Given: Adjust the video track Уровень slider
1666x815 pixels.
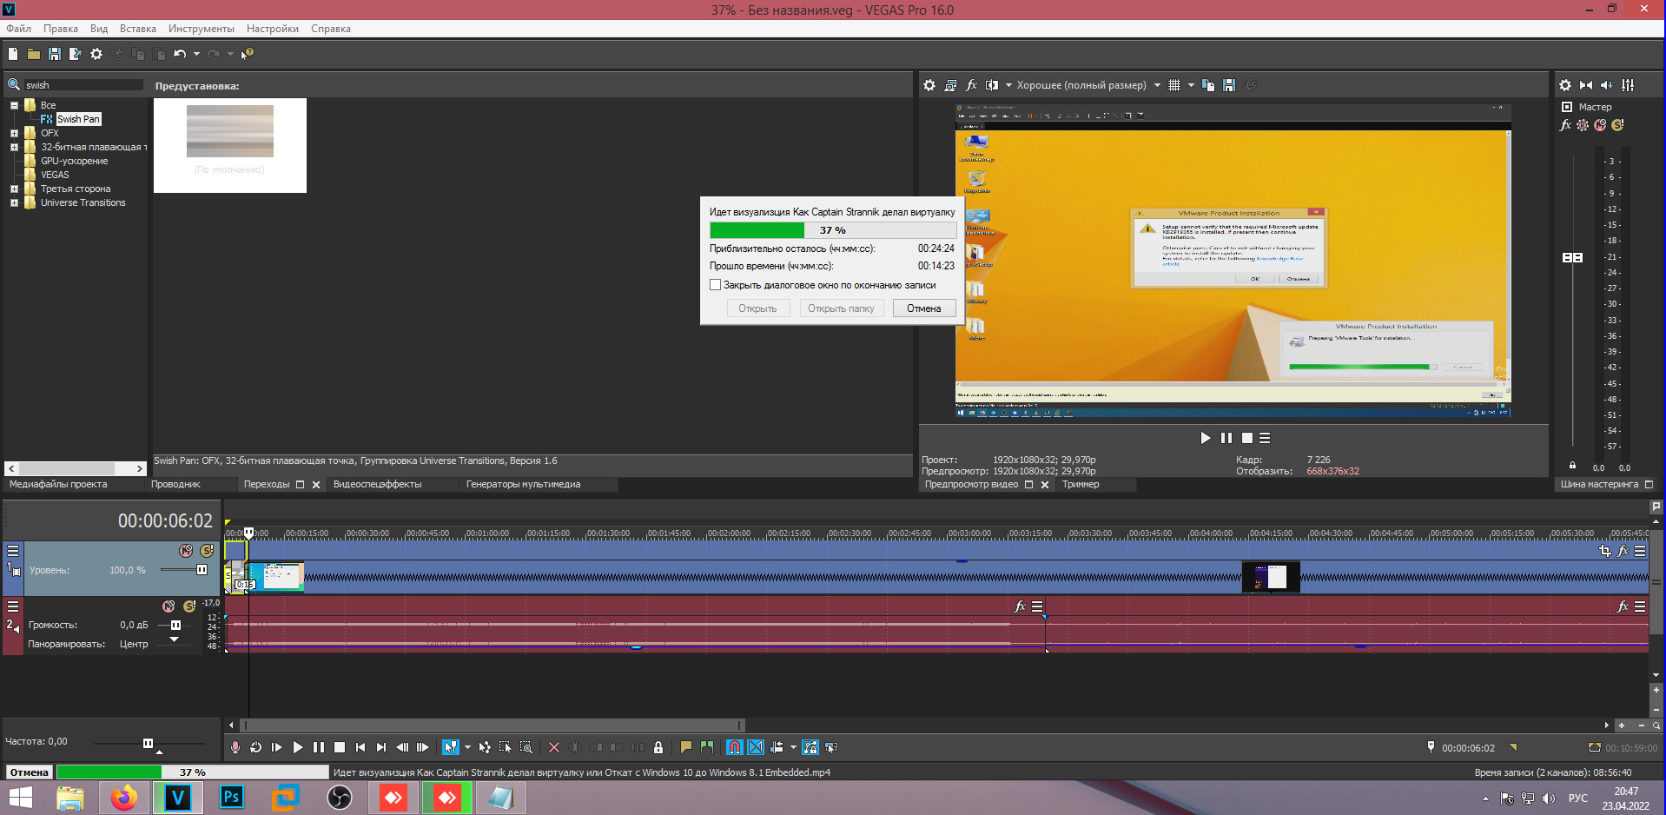Looking at the screenshot, I should (x=202, y=570).
